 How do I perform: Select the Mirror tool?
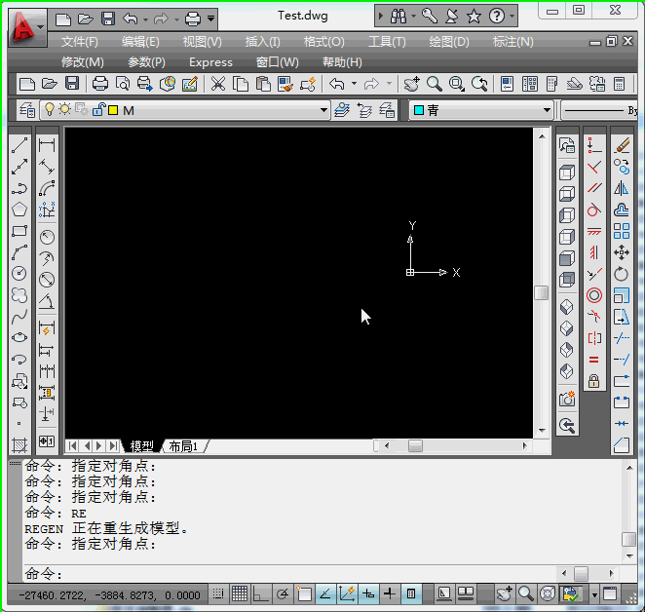tap(622, 188)
